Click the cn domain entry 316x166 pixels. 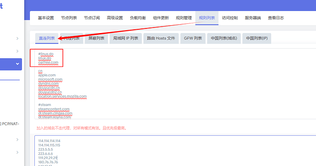pyautogui.click(x=40, y=71)
